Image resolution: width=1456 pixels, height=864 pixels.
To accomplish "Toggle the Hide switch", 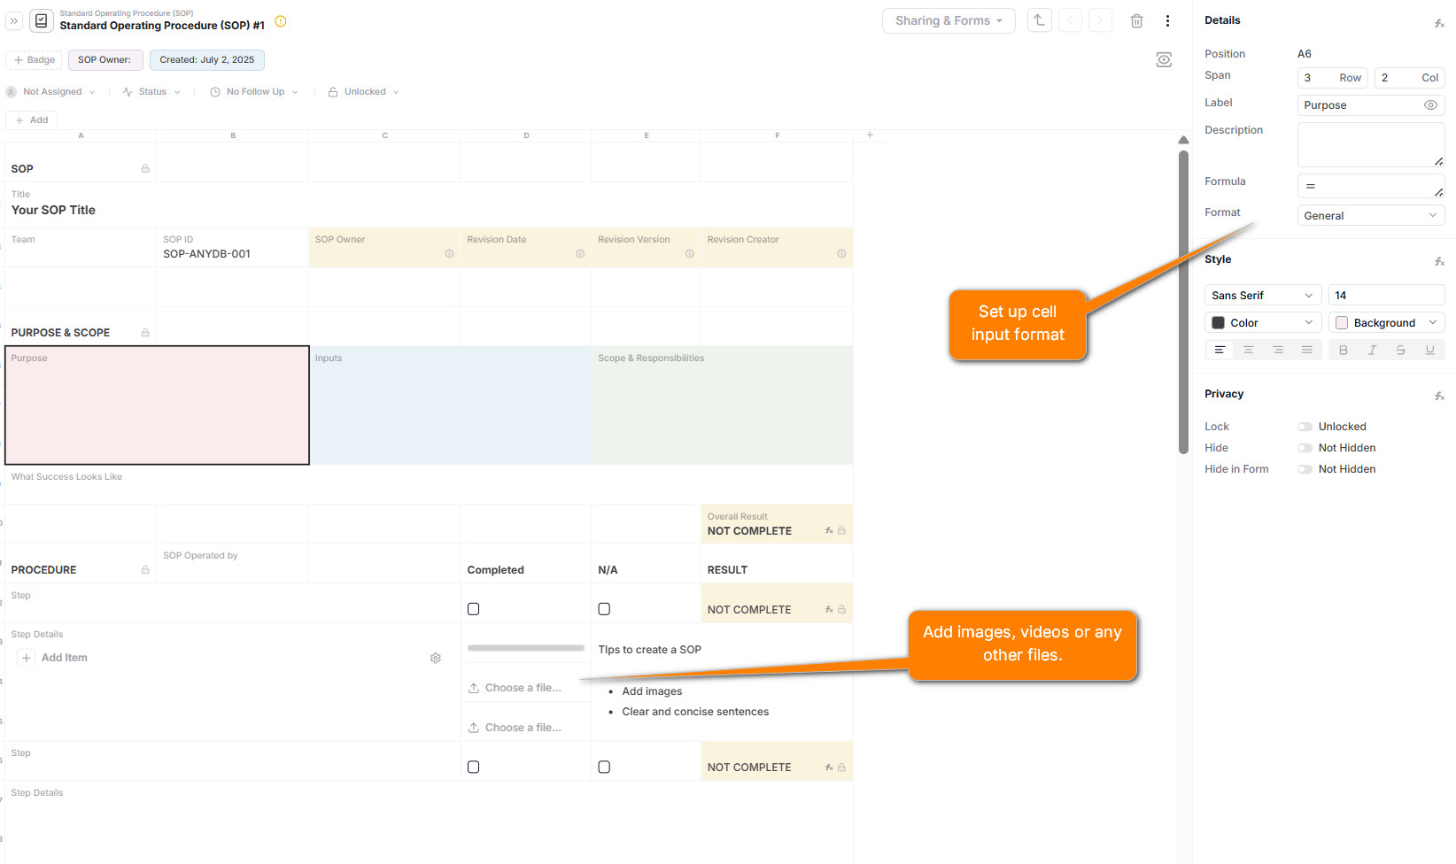I will click(x=1305, y=448).
